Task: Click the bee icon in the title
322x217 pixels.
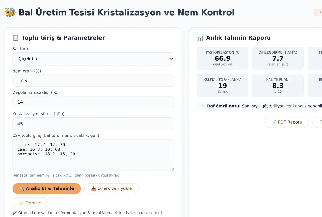Action: [10, 12]
